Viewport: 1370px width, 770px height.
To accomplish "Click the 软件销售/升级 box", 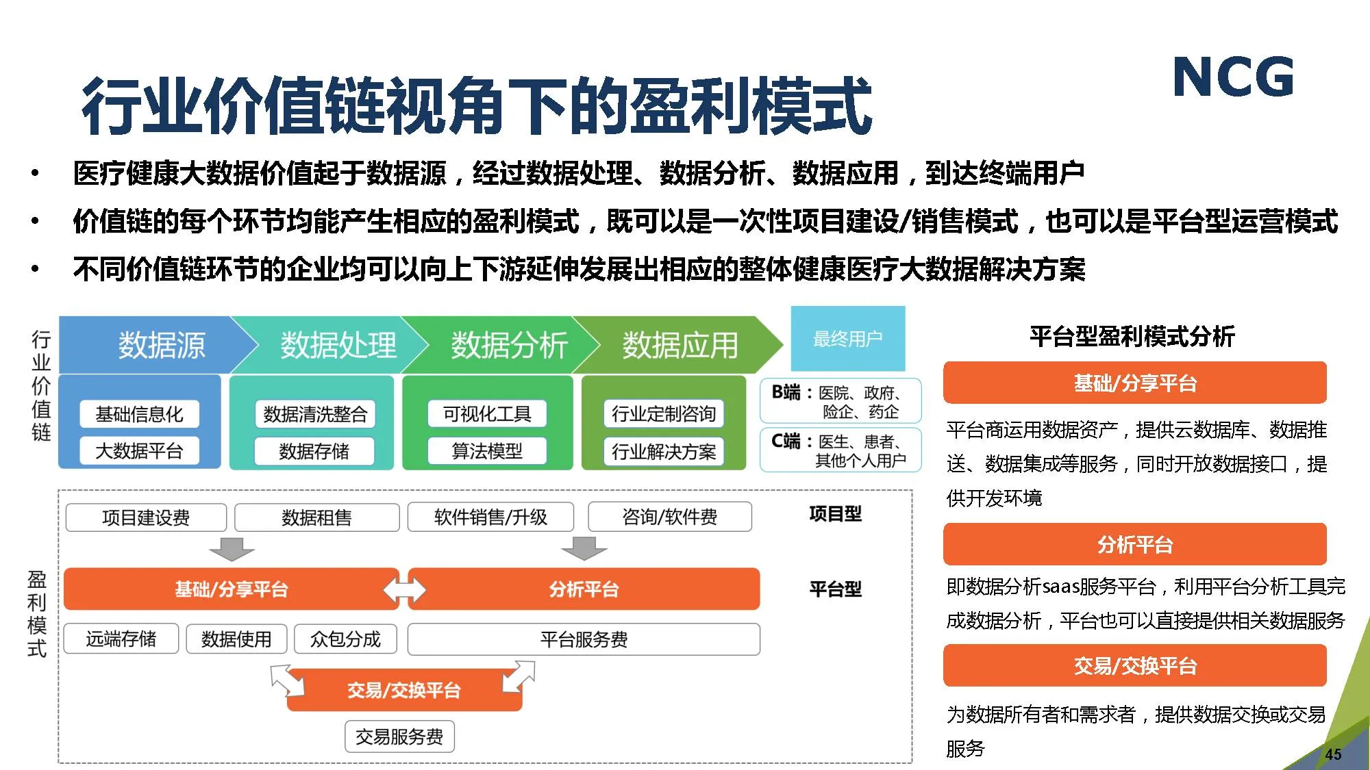I will (x=490, y=517).
